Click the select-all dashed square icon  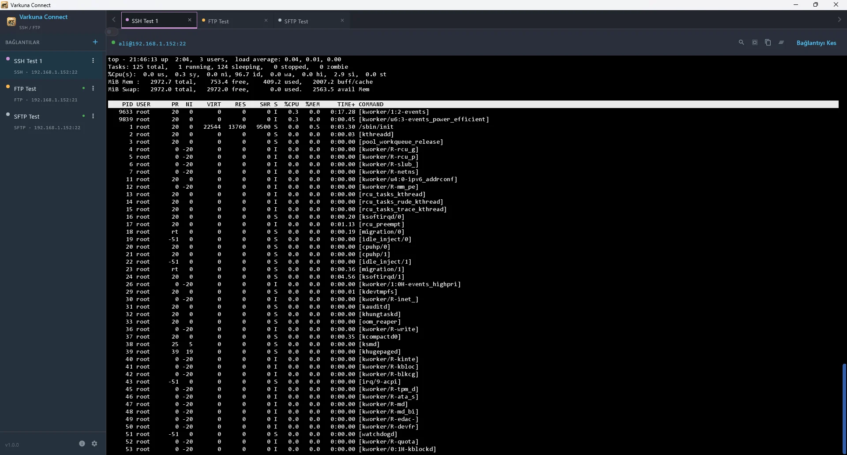pos(755,42)
